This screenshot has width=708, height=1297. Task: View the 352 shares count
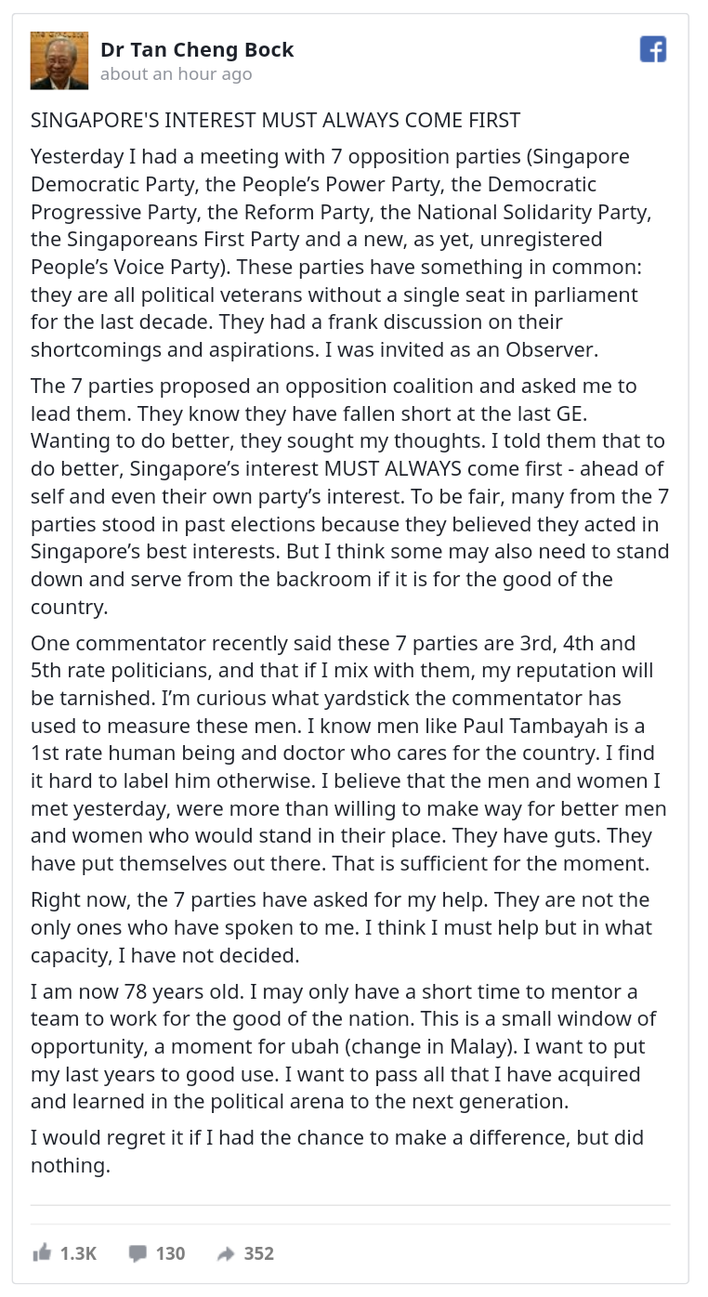259,1253
